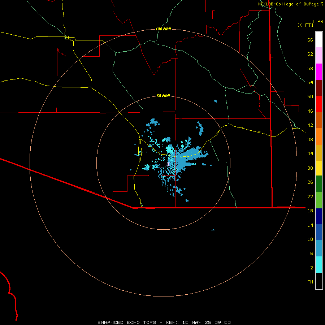Click the bright orange legend swatch near 38
This screenshot has width=325, height=325.
click(x=319, y=136)
